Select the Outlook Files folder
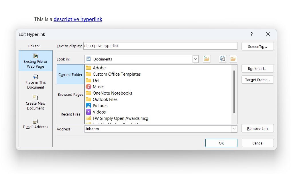The height and width of the screenshot is (174, 291). pos(101,99)
